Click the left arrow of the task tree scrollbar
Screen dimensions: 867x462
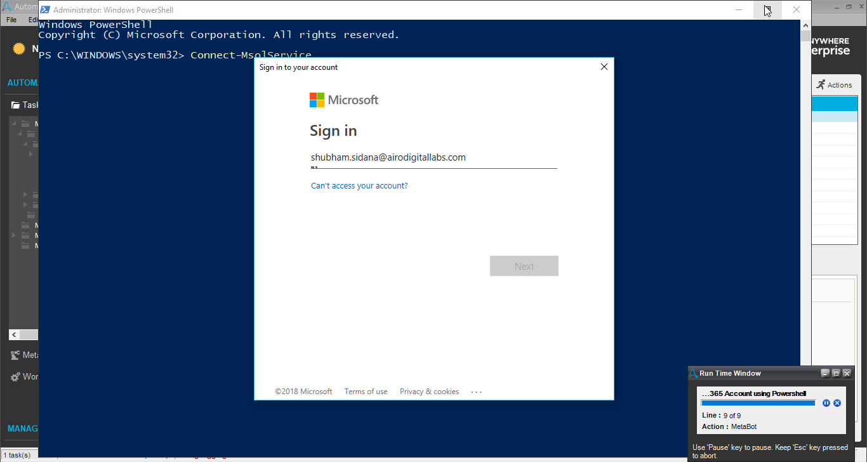14,334
